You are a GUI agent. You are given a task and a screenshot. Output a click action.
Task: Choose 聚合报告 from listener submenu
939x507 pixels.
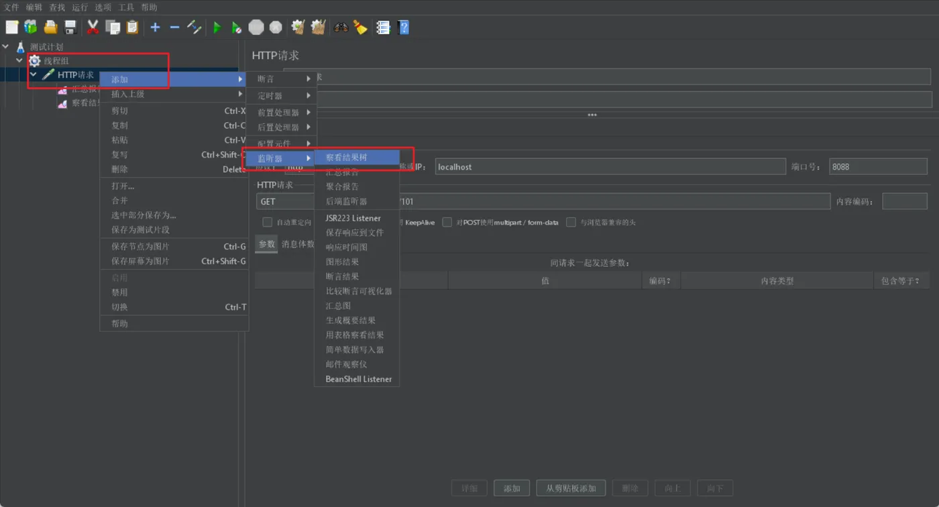click(357, 186)
